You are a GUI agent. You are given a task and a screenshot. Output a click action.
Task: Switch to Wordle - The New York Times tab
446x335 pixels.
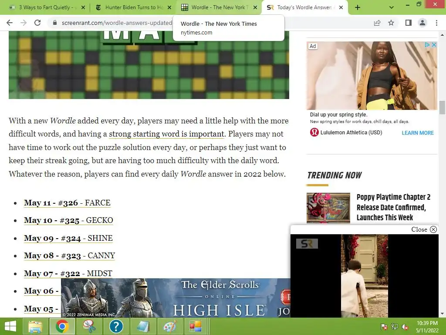tap(219, 7)
